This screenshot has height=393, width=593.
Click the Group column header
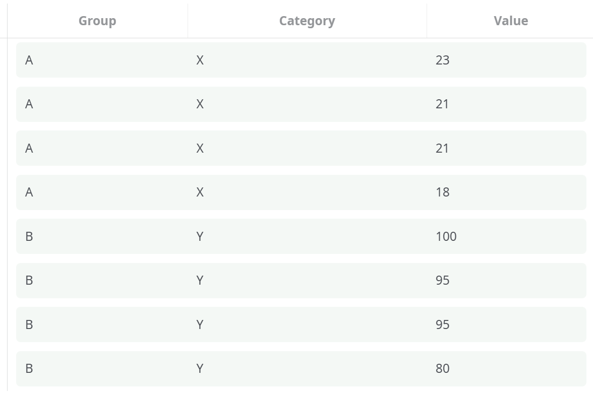pyautogui.click(x=97, y=21)
